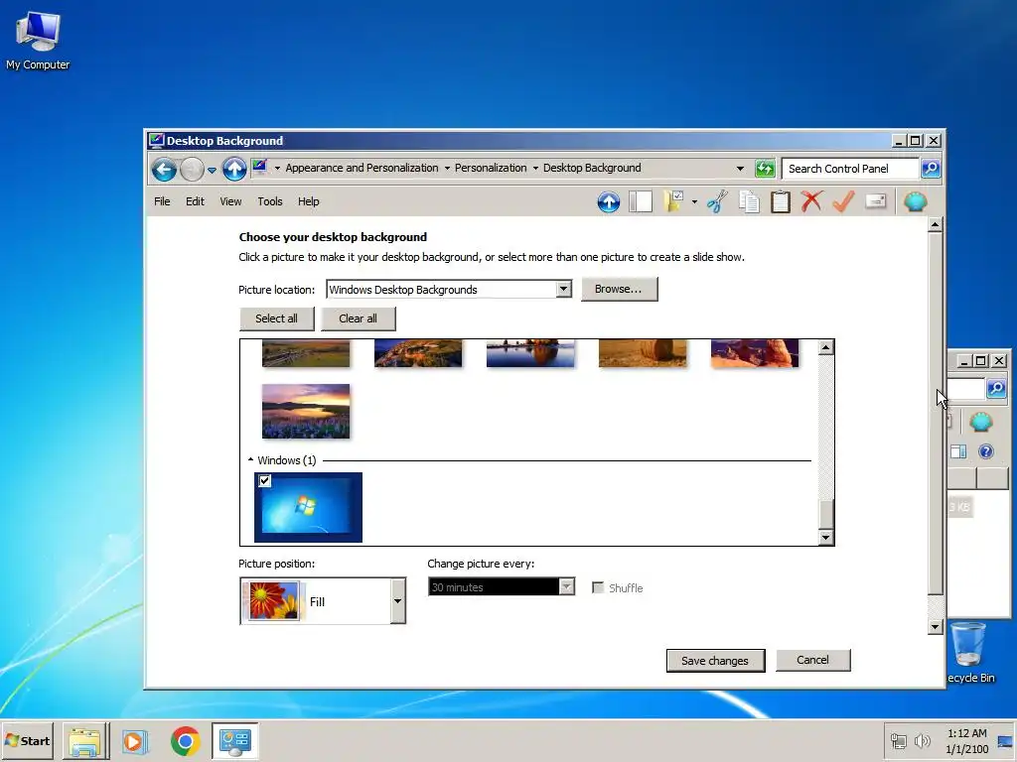The image size is (1017, 762).
Task: Select the Windows logo wallpaper thumbnail
Action: [308, 507]
